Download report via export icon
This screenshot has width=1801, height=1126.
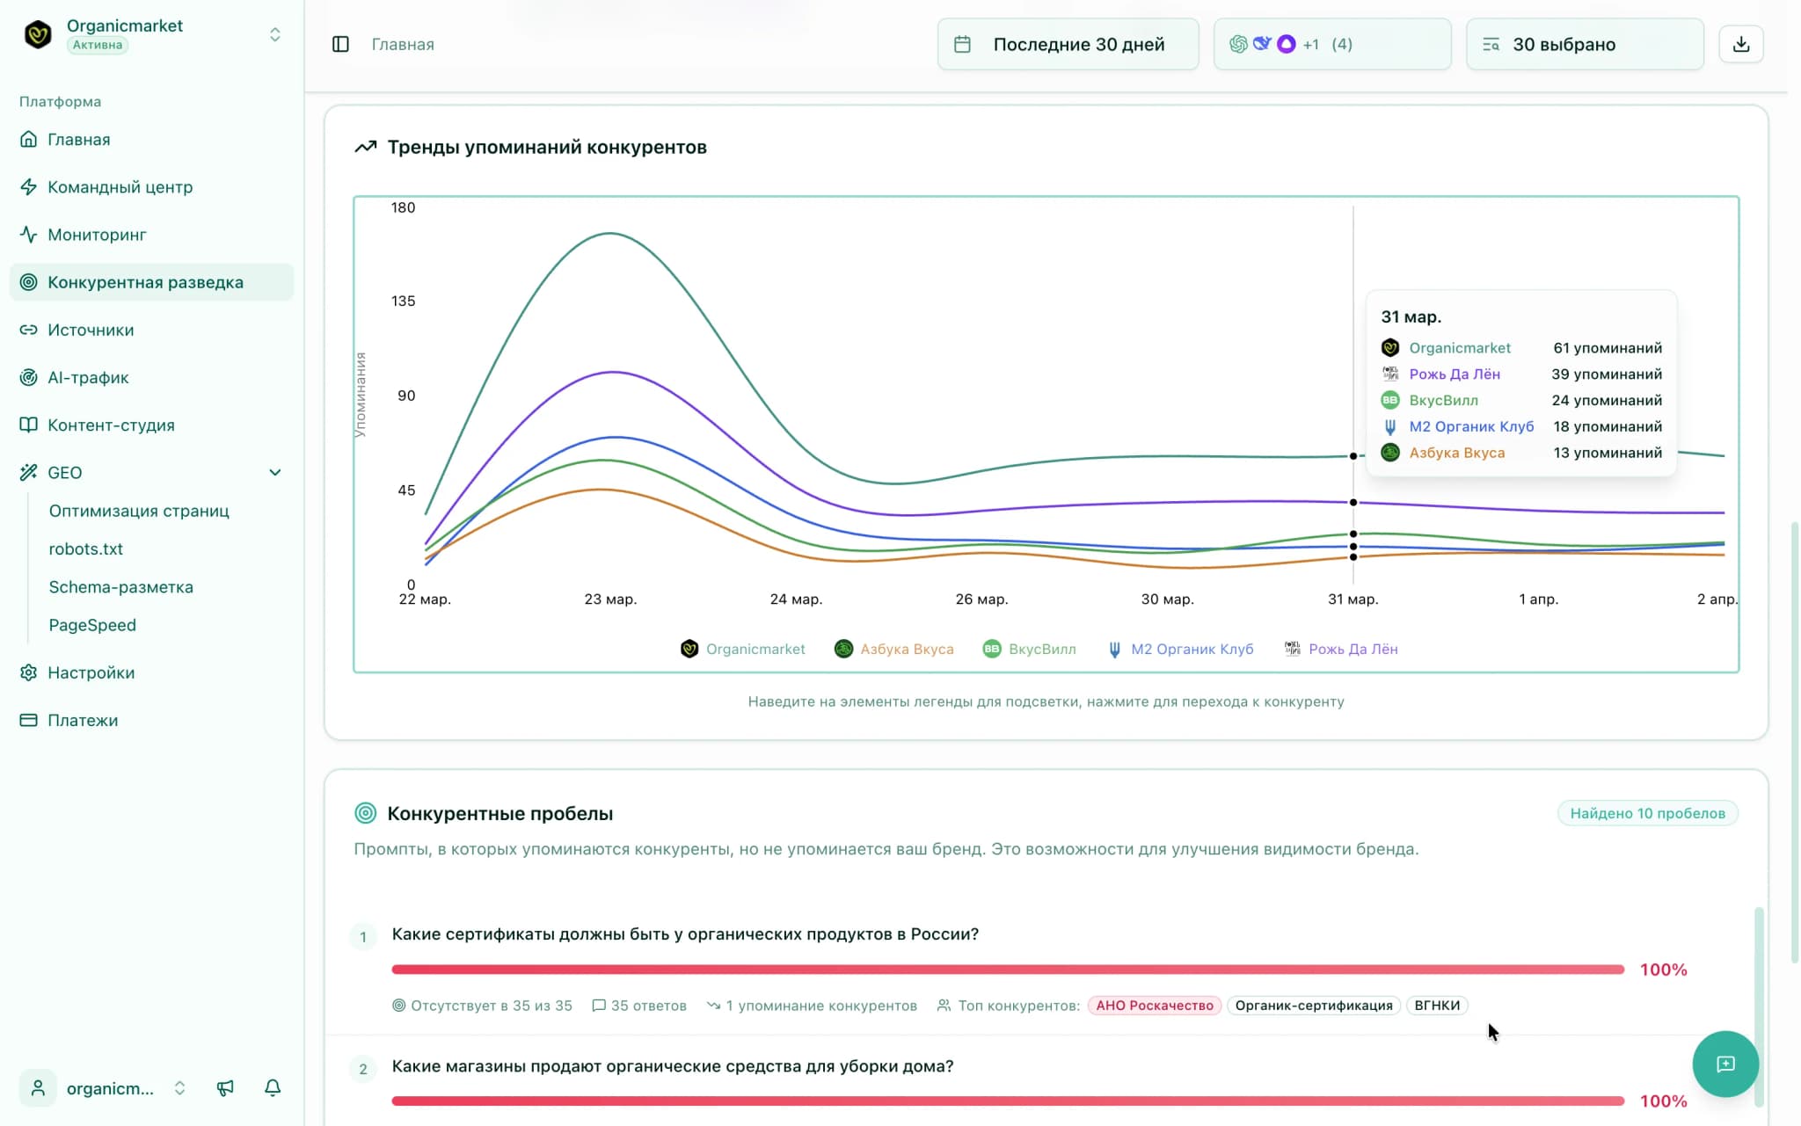(1741, 43)
